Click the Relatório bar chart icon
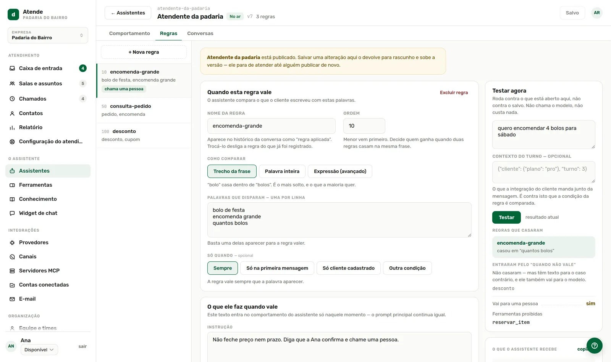The width and height of the screenshot is (611, 362). tap(12, 127)
